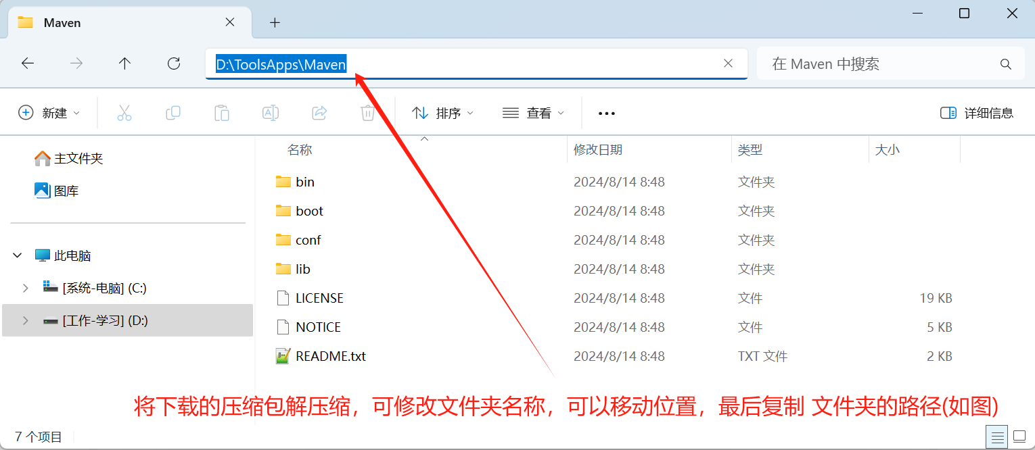Select the LICENSE file icon
This screenshot has width=1035, height=450.
click(x=283, y=298)
